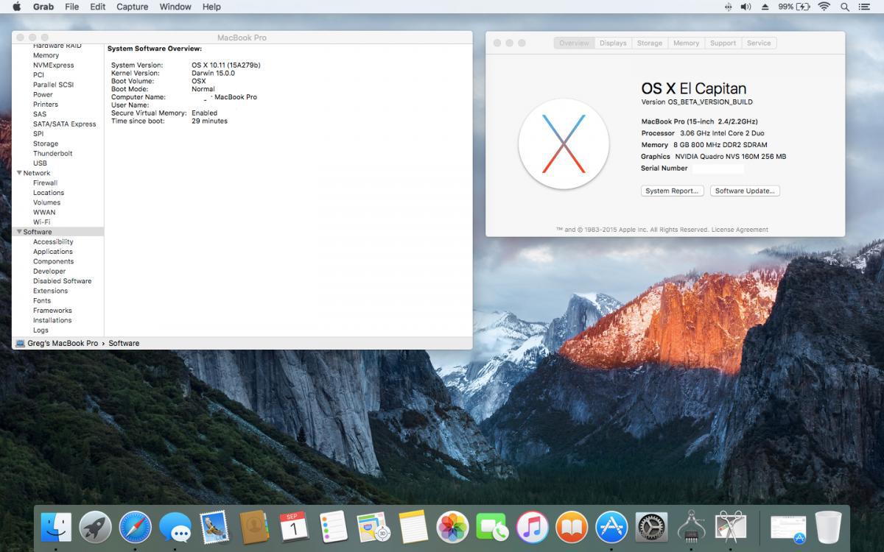Launch Photos app from Dock
Screen dimensions: 884x552
(x=453, y=527)
